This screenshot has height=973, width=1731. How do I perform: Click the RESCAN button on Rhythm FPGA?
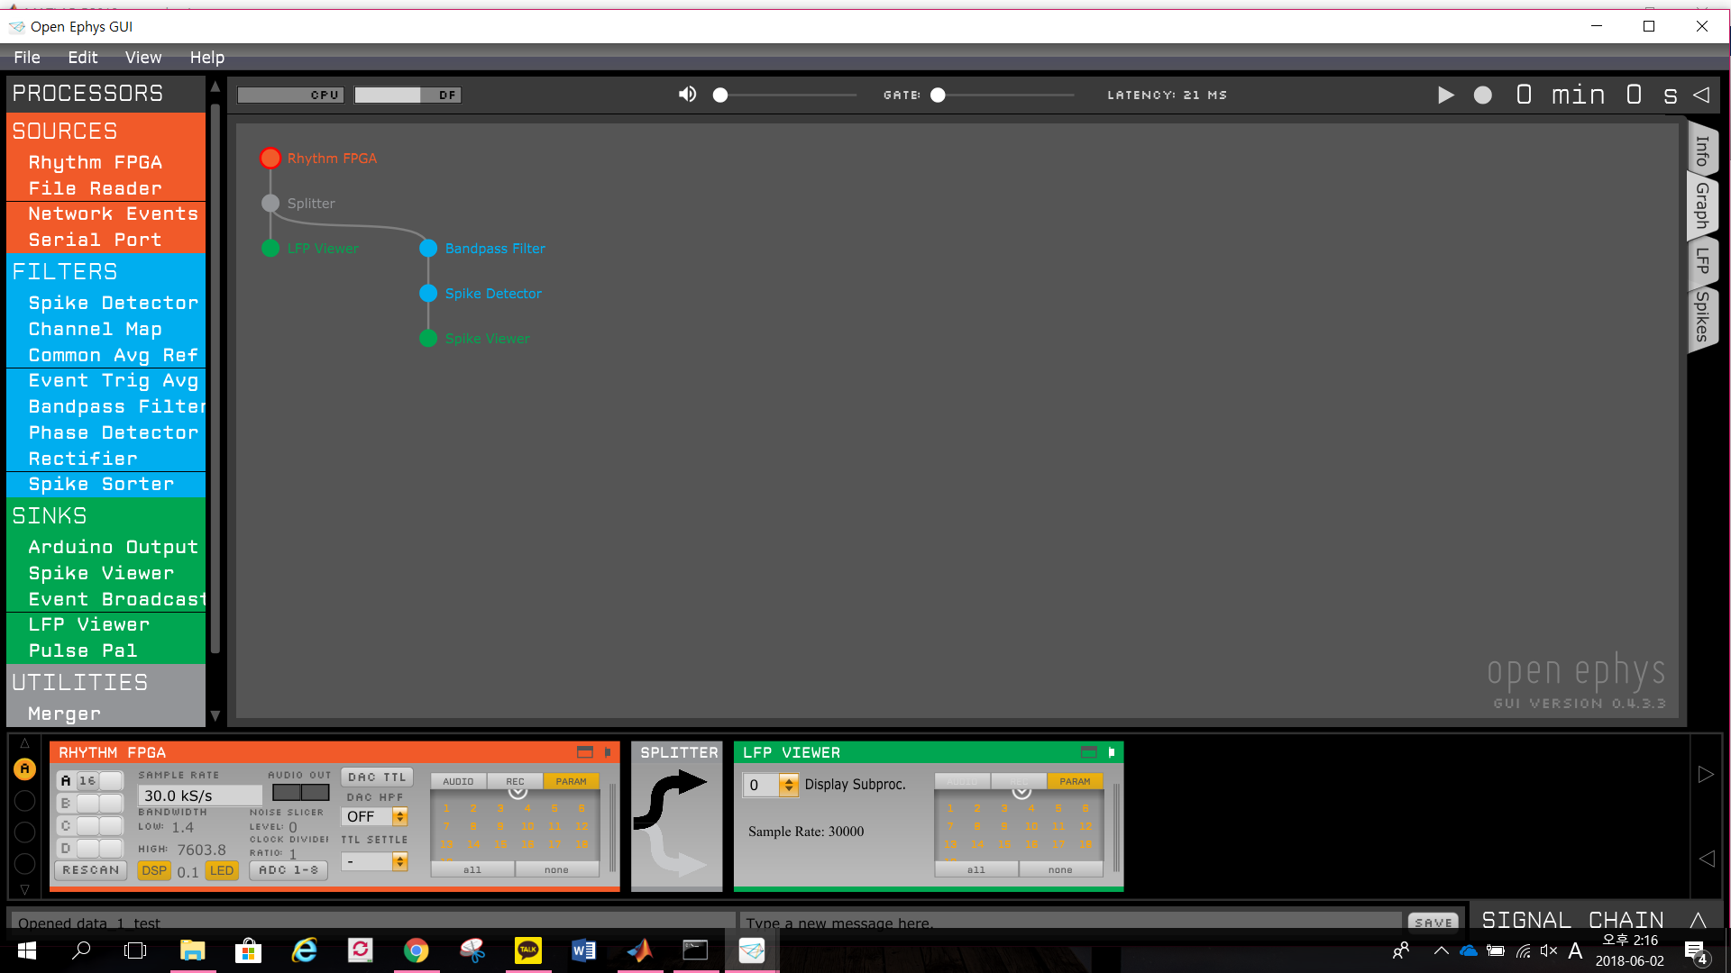coord(90,870)
